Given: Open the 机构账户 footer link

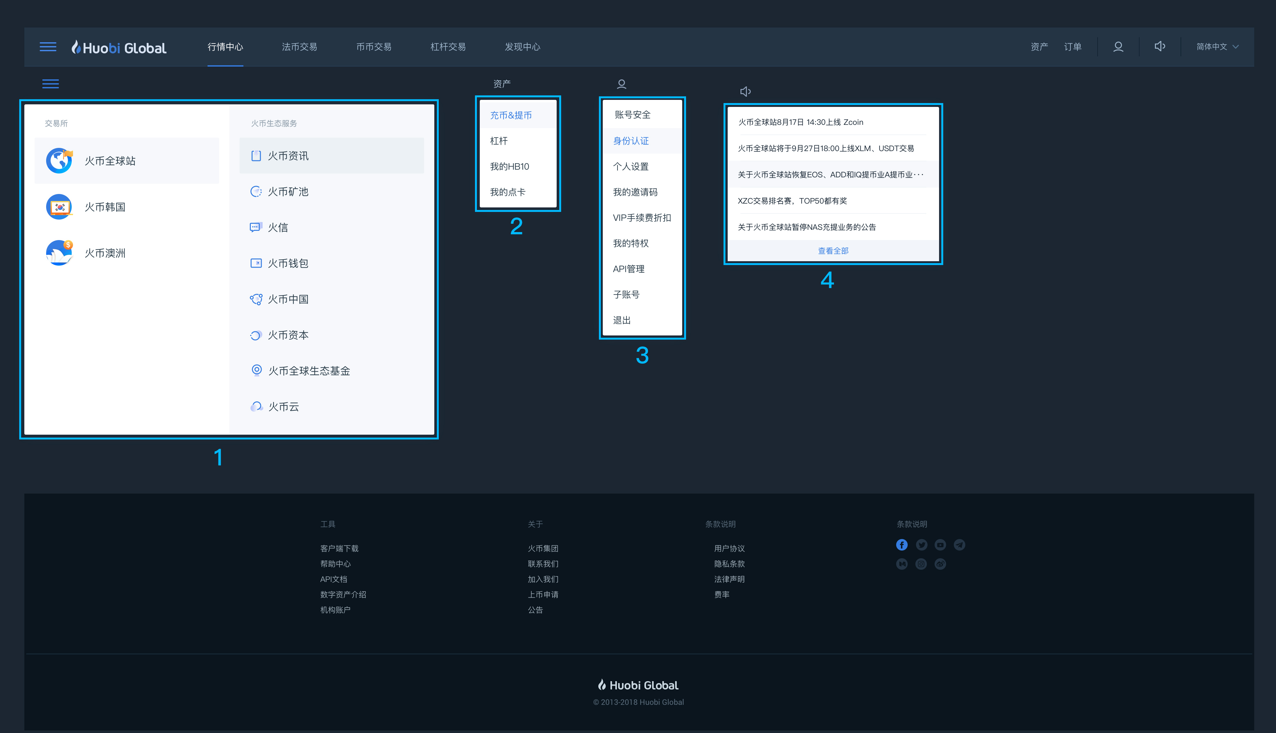Looking at the screenshot, I should (335, 610).
